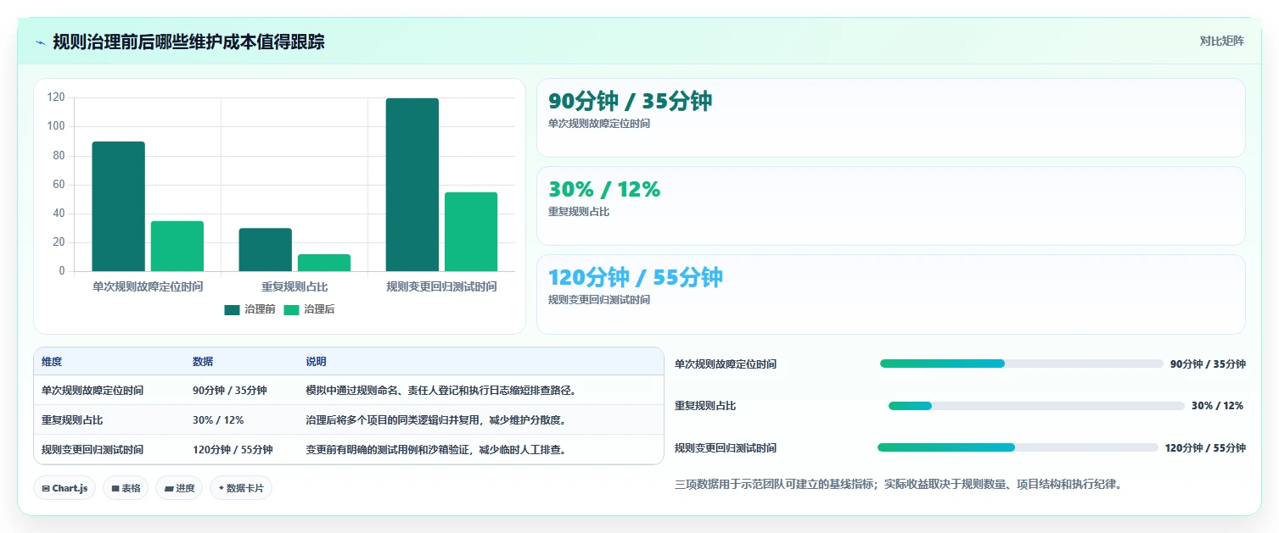1279x533 pixels.
Task: Click the 治理后 bar for 单次规则故障定位时间
Action: pyautogui.click(x=177, y=247)
